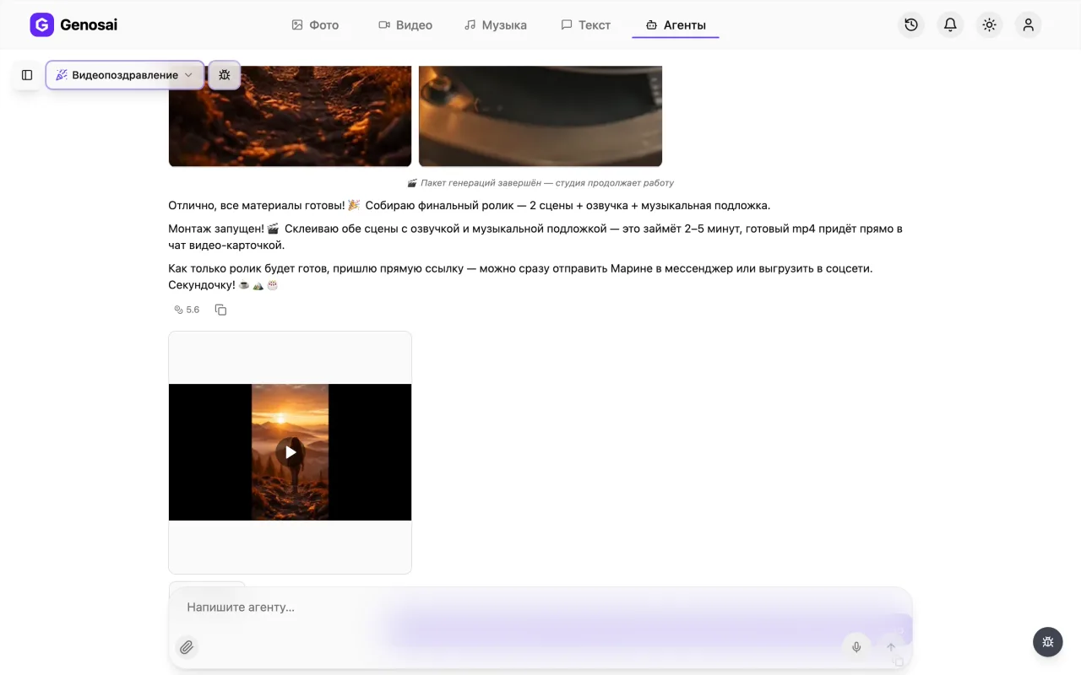
Task: Click the bug icon next to Видеопоздравление
Action: (x=224, y=75)
